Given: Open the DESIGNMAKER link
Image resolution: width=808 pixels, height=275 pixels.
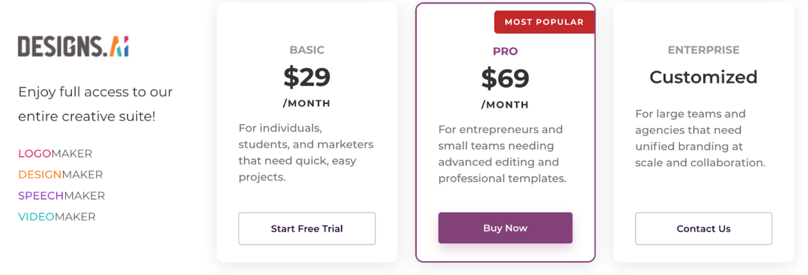Looking at the screenshot, I should click(61, 174).
